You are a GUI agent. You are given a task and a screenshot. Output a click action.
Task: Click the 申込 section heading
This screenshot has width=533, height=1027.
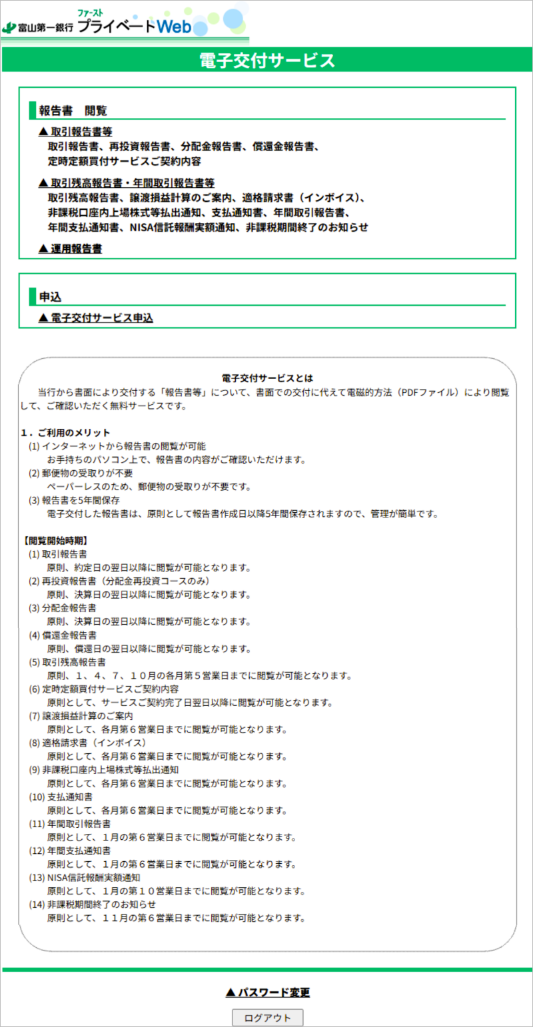click(x=50, y=296)
